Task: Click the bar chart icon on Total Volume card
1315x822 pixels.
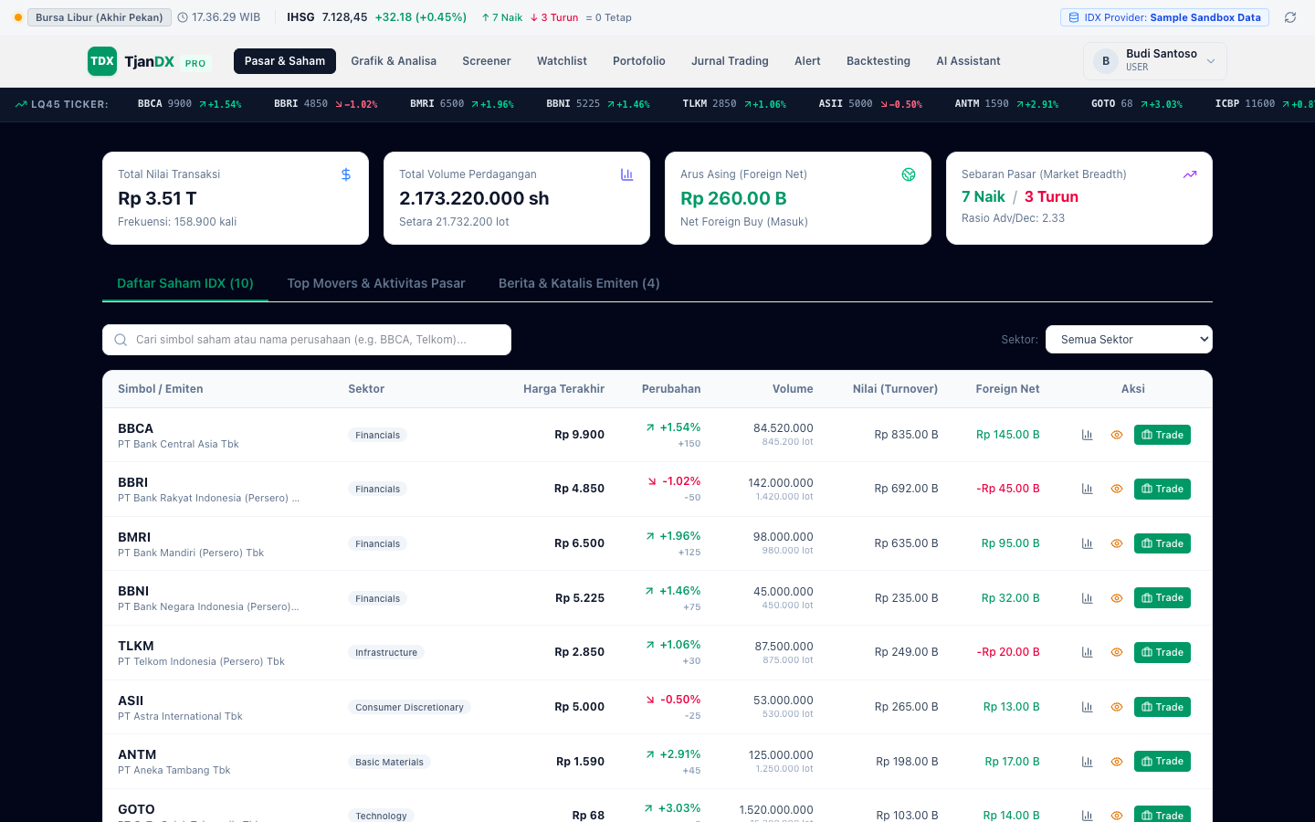Action: coord(627,174)
